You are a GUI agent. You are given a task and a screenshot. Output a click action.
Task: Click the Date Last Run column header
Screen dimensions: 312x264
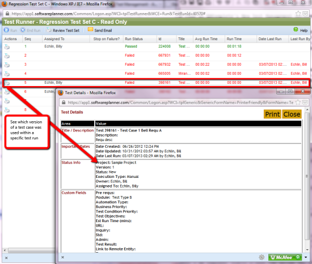pos(270,39)
